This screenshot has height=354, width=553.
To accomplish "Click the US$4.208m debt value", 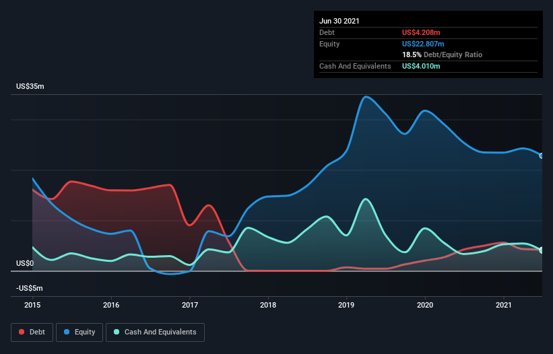I will click(x=421, y=32).
